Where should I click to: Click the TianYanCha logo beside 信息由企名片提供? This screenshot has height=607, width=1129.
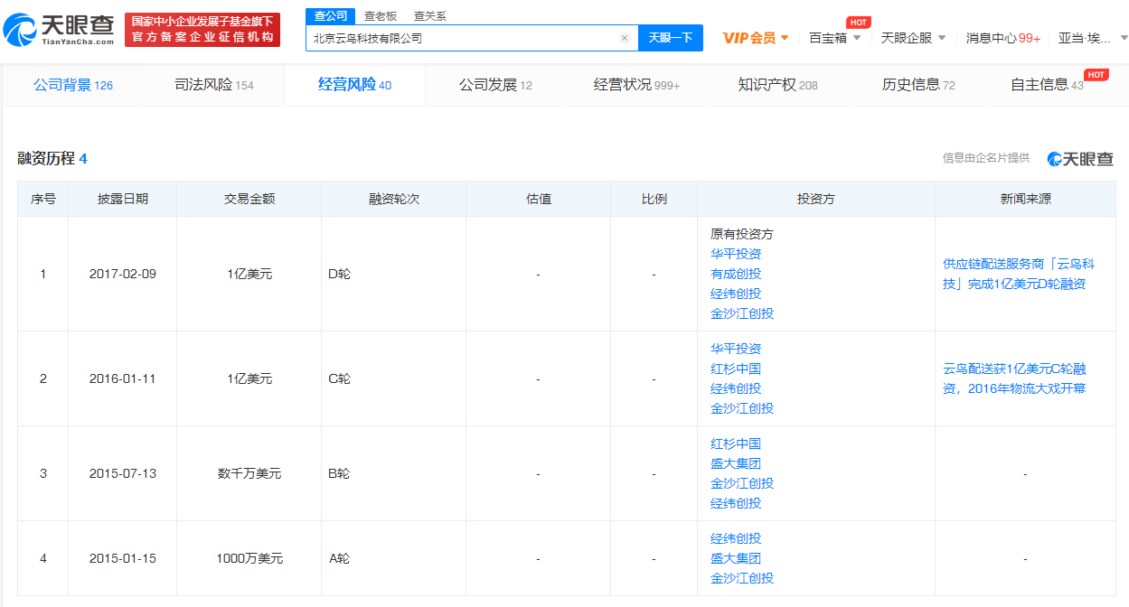point(1080,159)
